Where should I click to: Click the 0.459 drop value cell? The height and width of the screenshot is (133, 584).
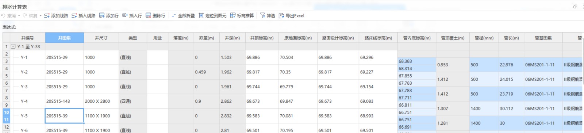pos(207,72)
